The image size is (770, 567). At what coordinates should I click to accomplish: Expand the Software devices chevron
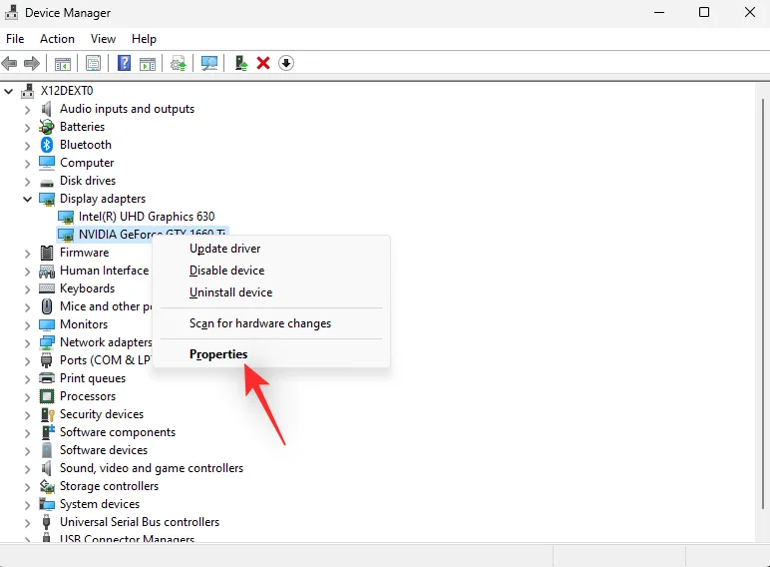click(28, 450)
